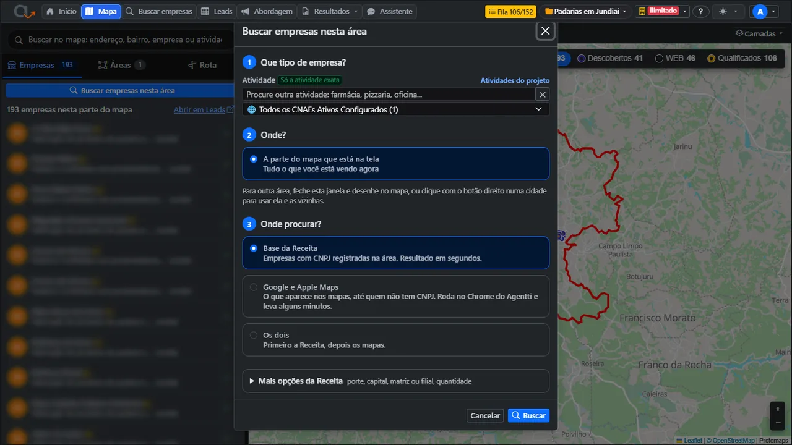
Task: Toggle the Qualificados map filter
Action: click(x=742, y=58)
